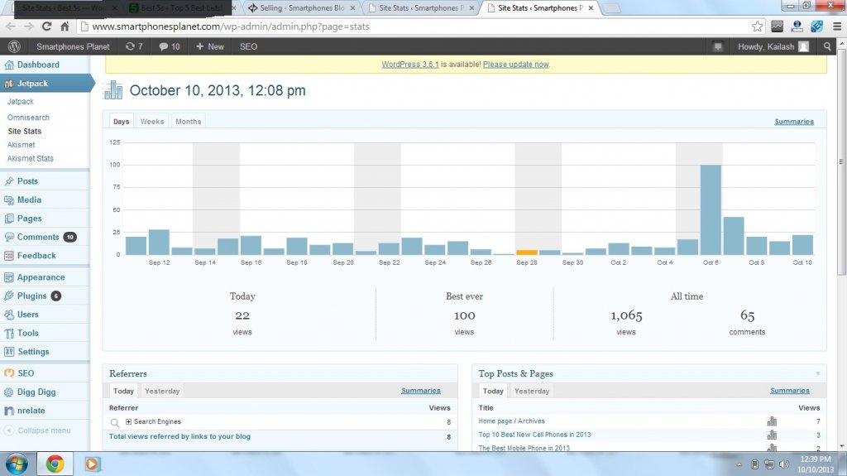Open the Omnisearch submenu item
Screen dimensions: 847x476
[28, 118]
